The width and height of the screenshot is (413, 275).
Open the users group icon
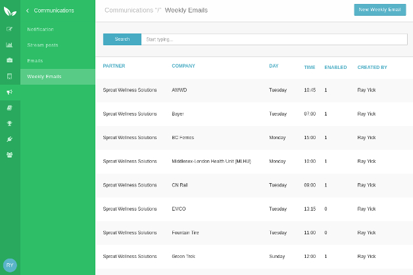coord(9,155)
